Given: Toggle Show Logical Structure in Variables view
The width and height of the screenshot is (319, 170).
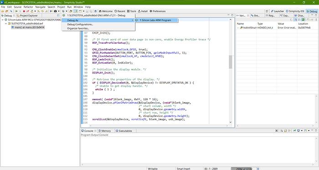Looking at the screenshot, I should [x=295, y=20].
